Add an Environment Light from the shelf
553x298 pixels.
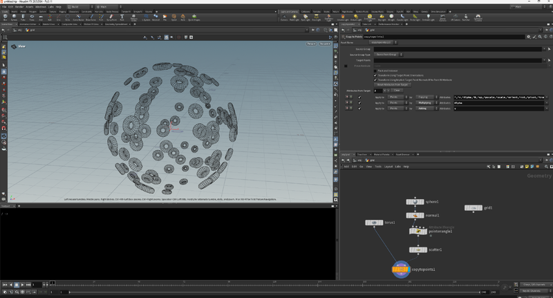(370, 17)
